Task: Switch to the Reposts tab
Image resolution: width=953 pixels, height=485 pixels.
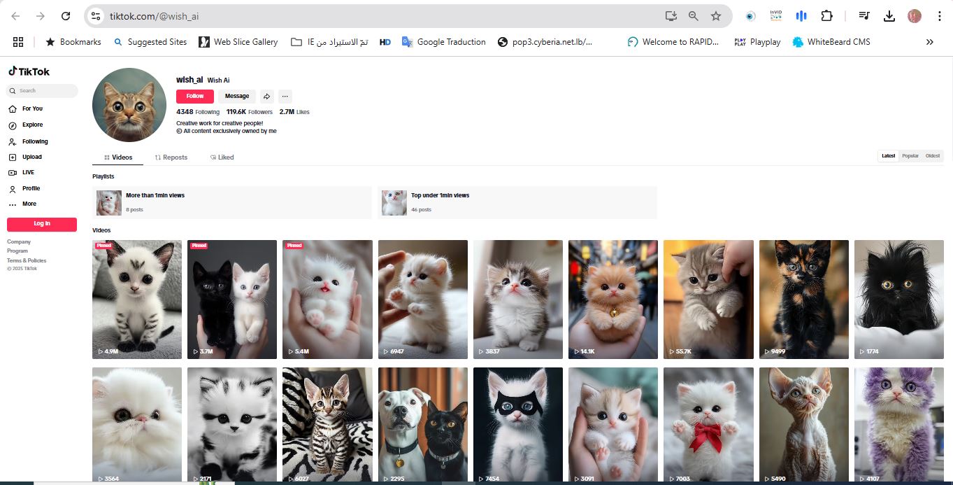Action: (x=171, y=157)
